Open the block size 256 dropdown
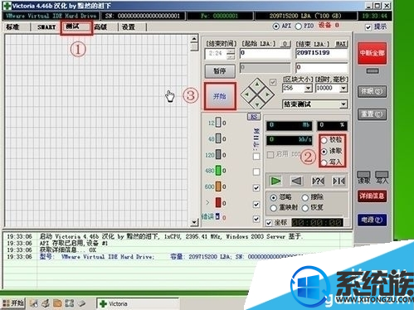The height and width of the screenshot is (310, 414). click(308, 89)
